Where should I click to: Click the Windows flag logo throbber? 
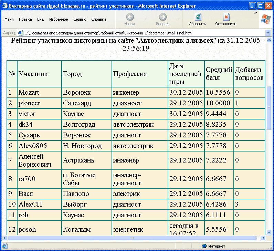266,19
